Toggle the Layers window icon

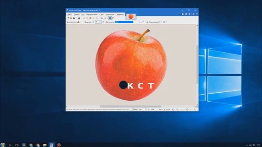[x=186, y=14]
